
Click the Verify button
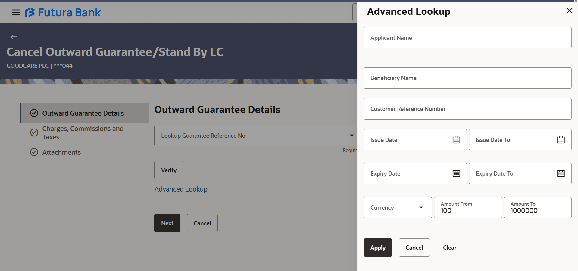click(168, 170)
